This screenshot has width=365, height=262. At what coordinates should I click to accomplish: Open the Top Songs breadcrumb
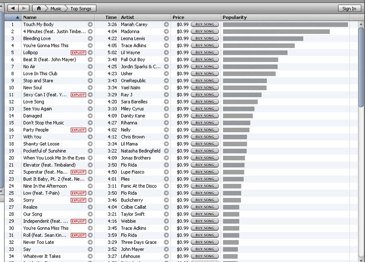click(81, 9)
